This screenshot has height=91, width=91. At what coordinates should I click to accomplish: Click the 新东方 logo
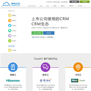click(75, 81)
